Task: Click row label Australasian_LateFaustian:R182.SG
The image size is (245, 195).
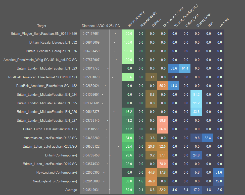Action: (50, 138)
